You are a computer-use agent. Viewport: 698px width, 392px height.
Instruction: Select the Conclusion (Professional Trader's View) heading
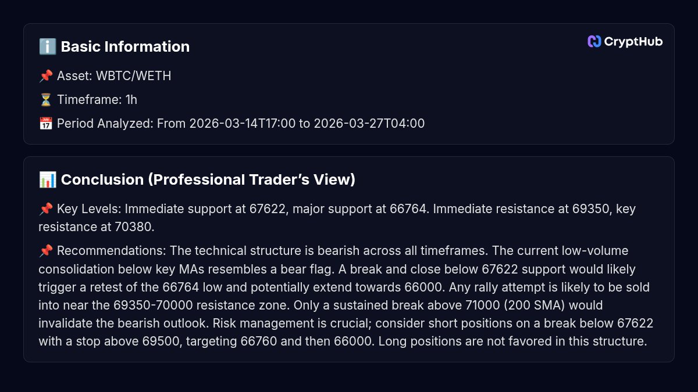pos(208,179)
